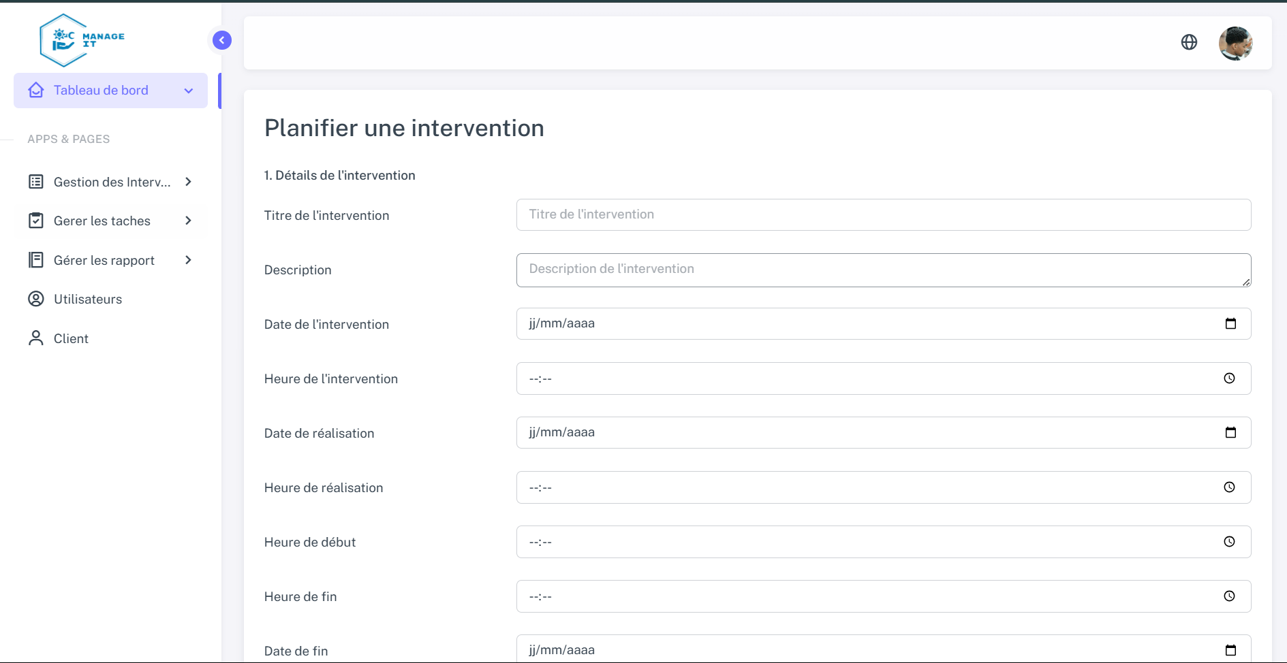1287x663 pixels.
Task: Click the globe language icon
Action: (x=1189, y=42)
